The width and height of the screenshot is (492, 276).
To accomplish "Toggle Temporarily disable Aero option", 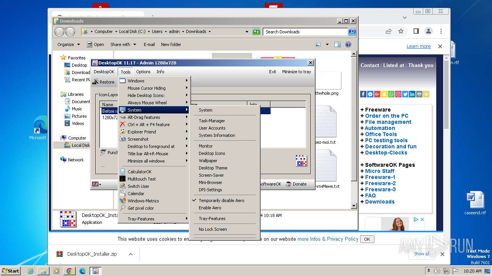I will [225, 200].
